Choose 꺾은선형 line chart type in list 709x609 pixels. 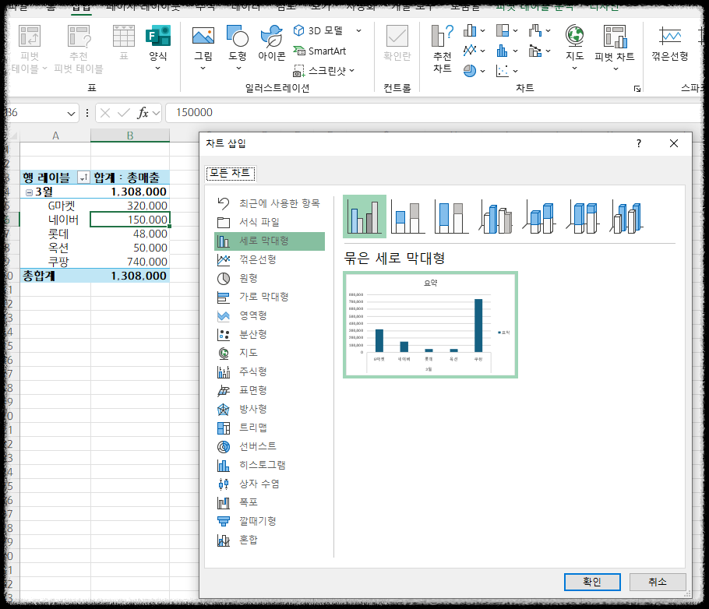[270, 259]
